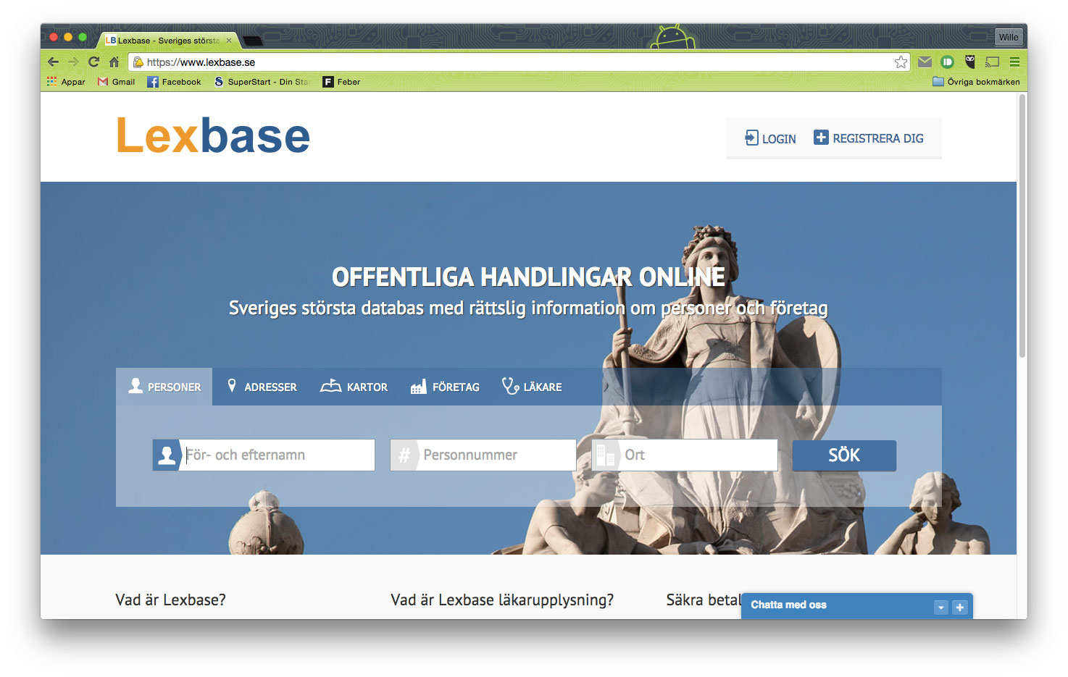Click REGISTRERA DIG to sign up

tap(869, 138)
